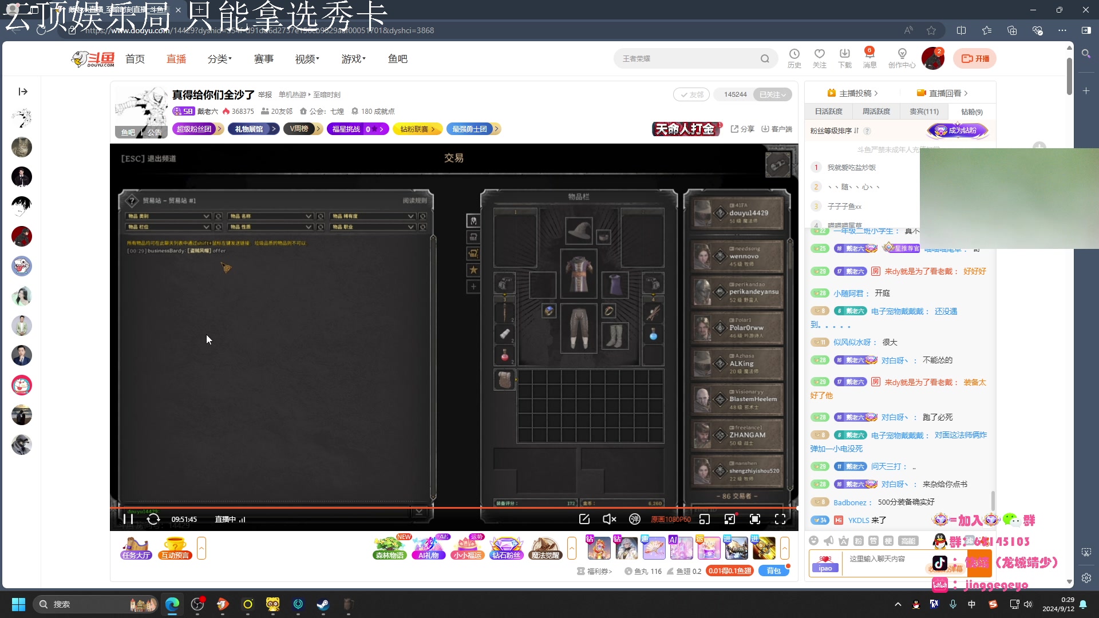This screenshot has height=618, width=1099.
Task: Expand the 分类 navigation menu
Action: (219, 59)
